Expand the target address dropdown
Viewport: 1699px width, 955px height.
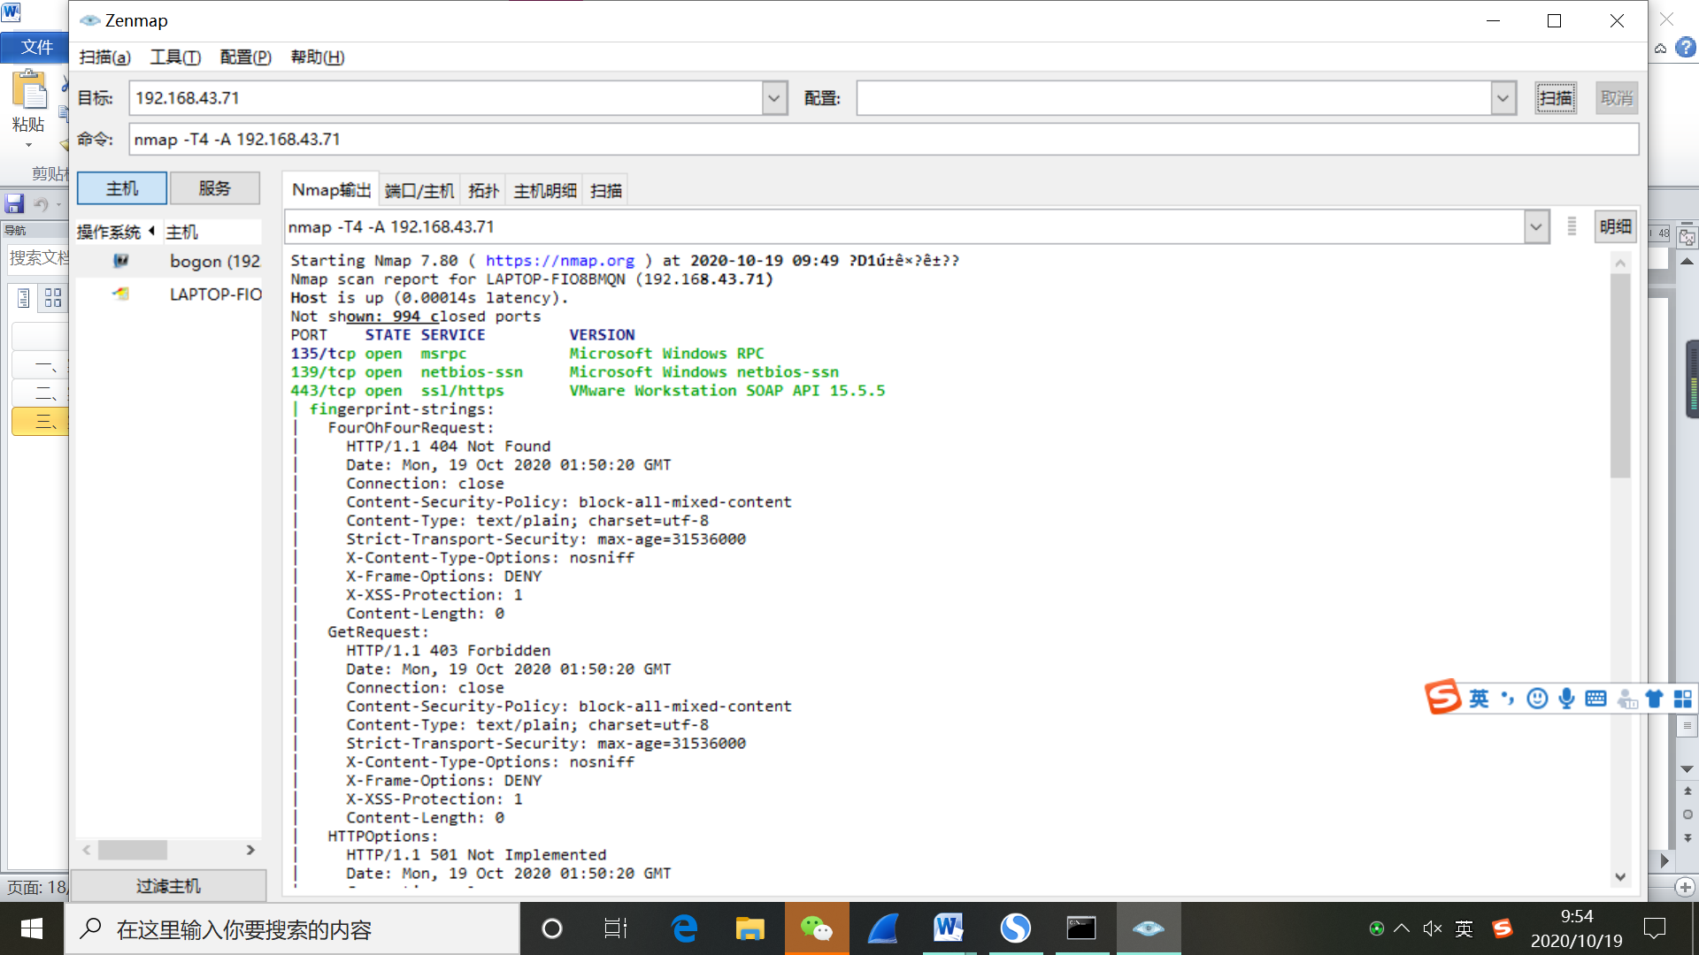tap(774, 98)
